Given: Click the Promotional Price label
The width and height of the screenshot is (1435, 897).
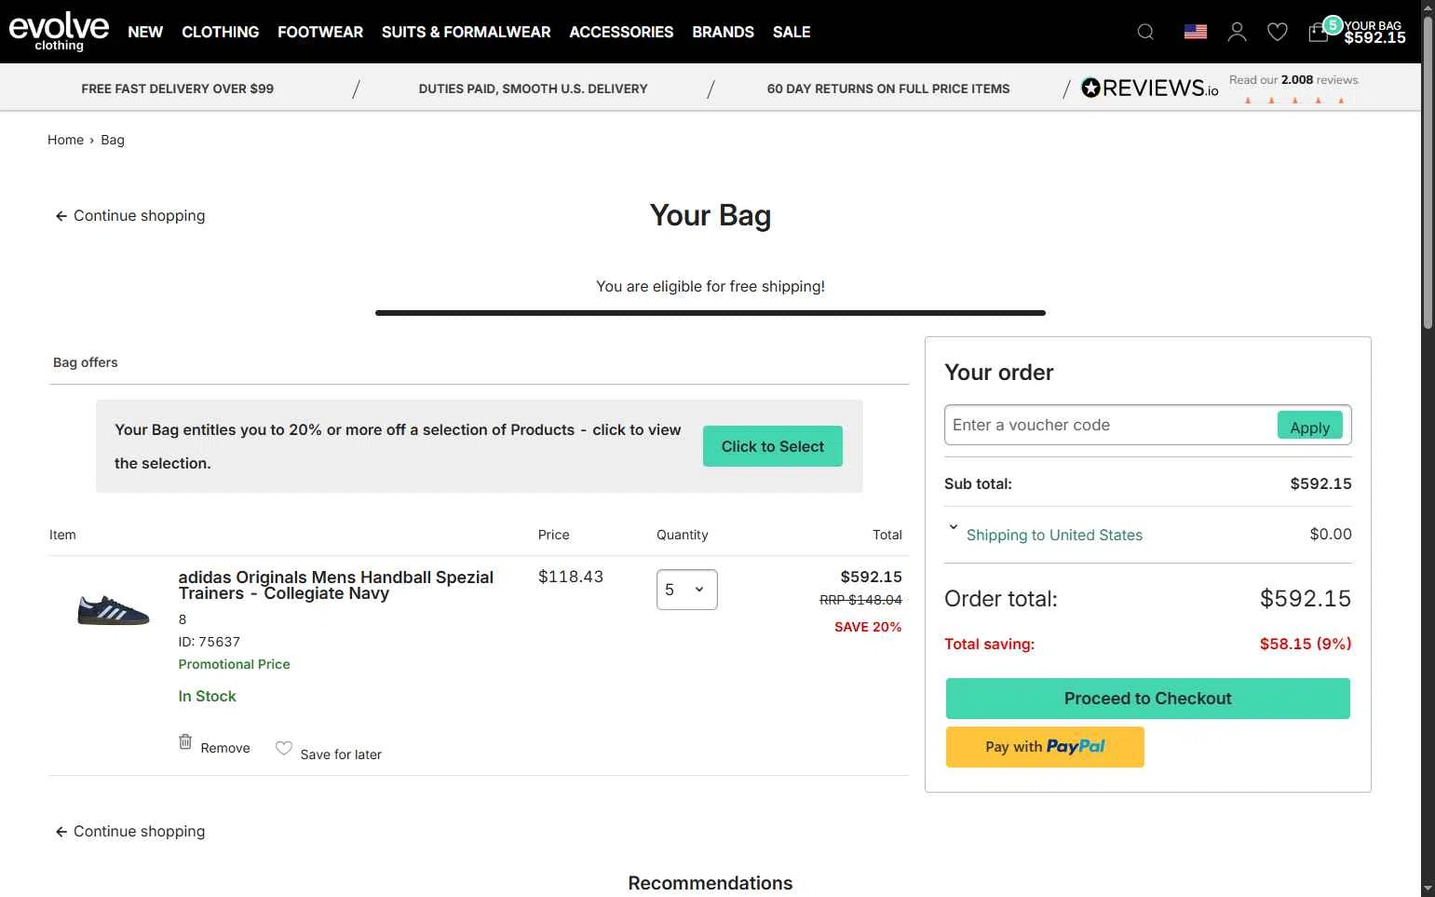Looking at the screenshot, I should tap(234, 664).
